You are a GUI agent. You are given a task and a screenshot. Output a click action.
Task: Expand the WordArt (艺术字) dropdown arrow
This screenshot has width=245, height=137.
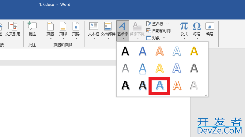tap(123, 39)
